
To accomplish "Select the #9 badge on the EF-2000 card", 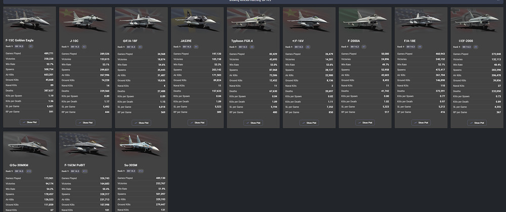I will pyautogui.click(x=476, y=46).
